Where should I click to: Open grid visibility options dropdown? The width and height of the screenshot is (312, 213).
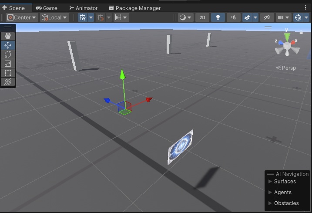click(91, 17)
